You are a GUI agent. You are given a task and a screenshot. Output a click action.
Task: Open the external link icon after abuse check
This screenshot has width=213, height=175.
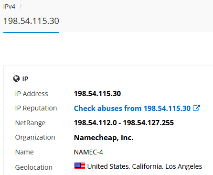pyautogui.click(x=196, y=108)
